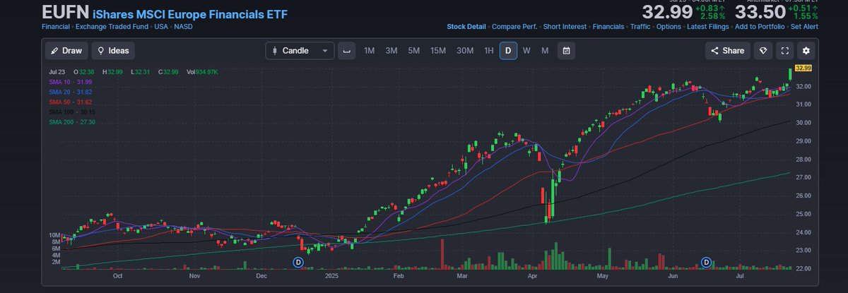This screenshot has height=293, width=848.
Task: Select the 1H timeframe
Action: click(488, 51)
